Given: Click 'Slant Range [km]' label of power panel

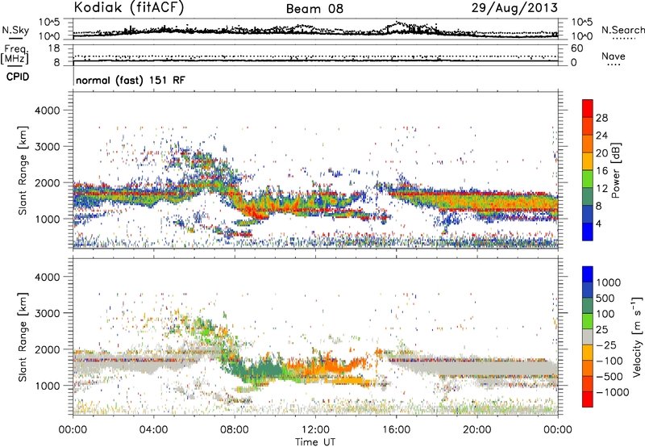Looking at the screenshot, I should pyautogui.click(x=23, y=170).
